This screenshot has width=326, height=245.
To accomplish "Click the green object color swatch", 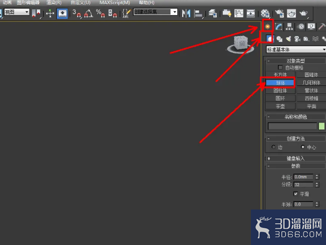I will [x=321, y=126].
